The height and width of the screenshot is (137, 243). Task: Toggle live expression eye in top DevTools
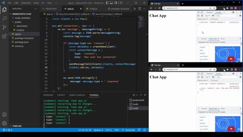(x=213, y=16)
